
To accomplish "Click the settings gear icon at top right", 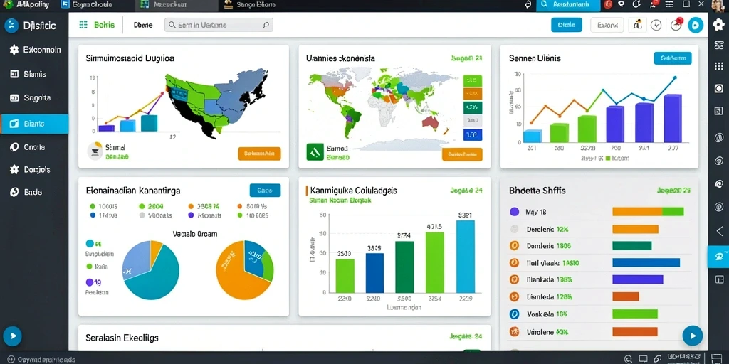I will tap(719, 25).
